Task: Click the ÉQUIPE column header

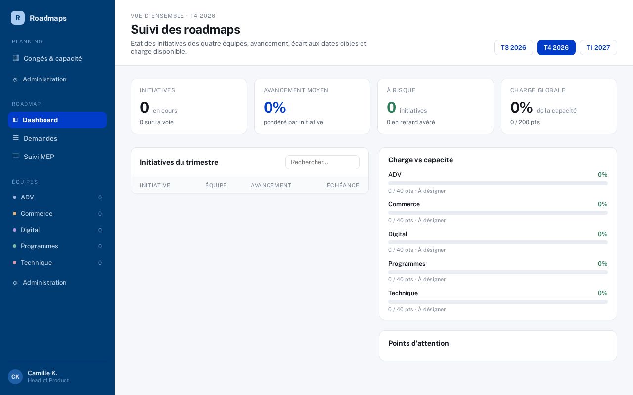Action: pyautogui.click(x=216, y=185)
